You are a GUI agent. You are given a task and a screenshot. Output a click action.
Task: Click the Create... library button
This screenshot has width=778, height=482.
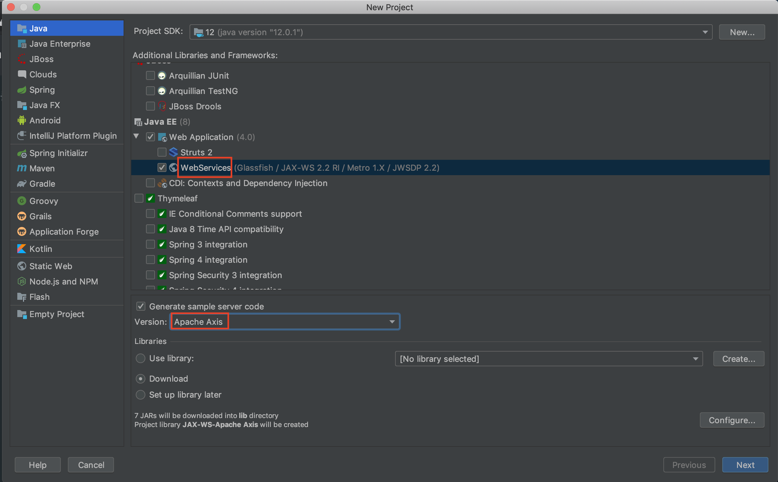click(739, 359)
